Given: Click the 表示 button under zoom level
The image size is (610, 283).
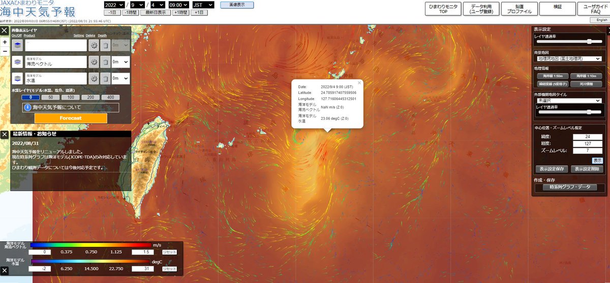Looking at the screenshot, I should (597, 160).
